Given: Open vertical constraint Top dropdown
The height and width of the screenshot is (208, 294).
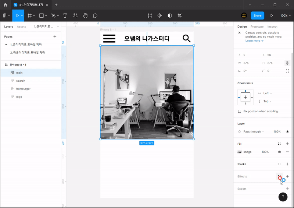Looking at the screenshot, I should click(x=268, y=101).
